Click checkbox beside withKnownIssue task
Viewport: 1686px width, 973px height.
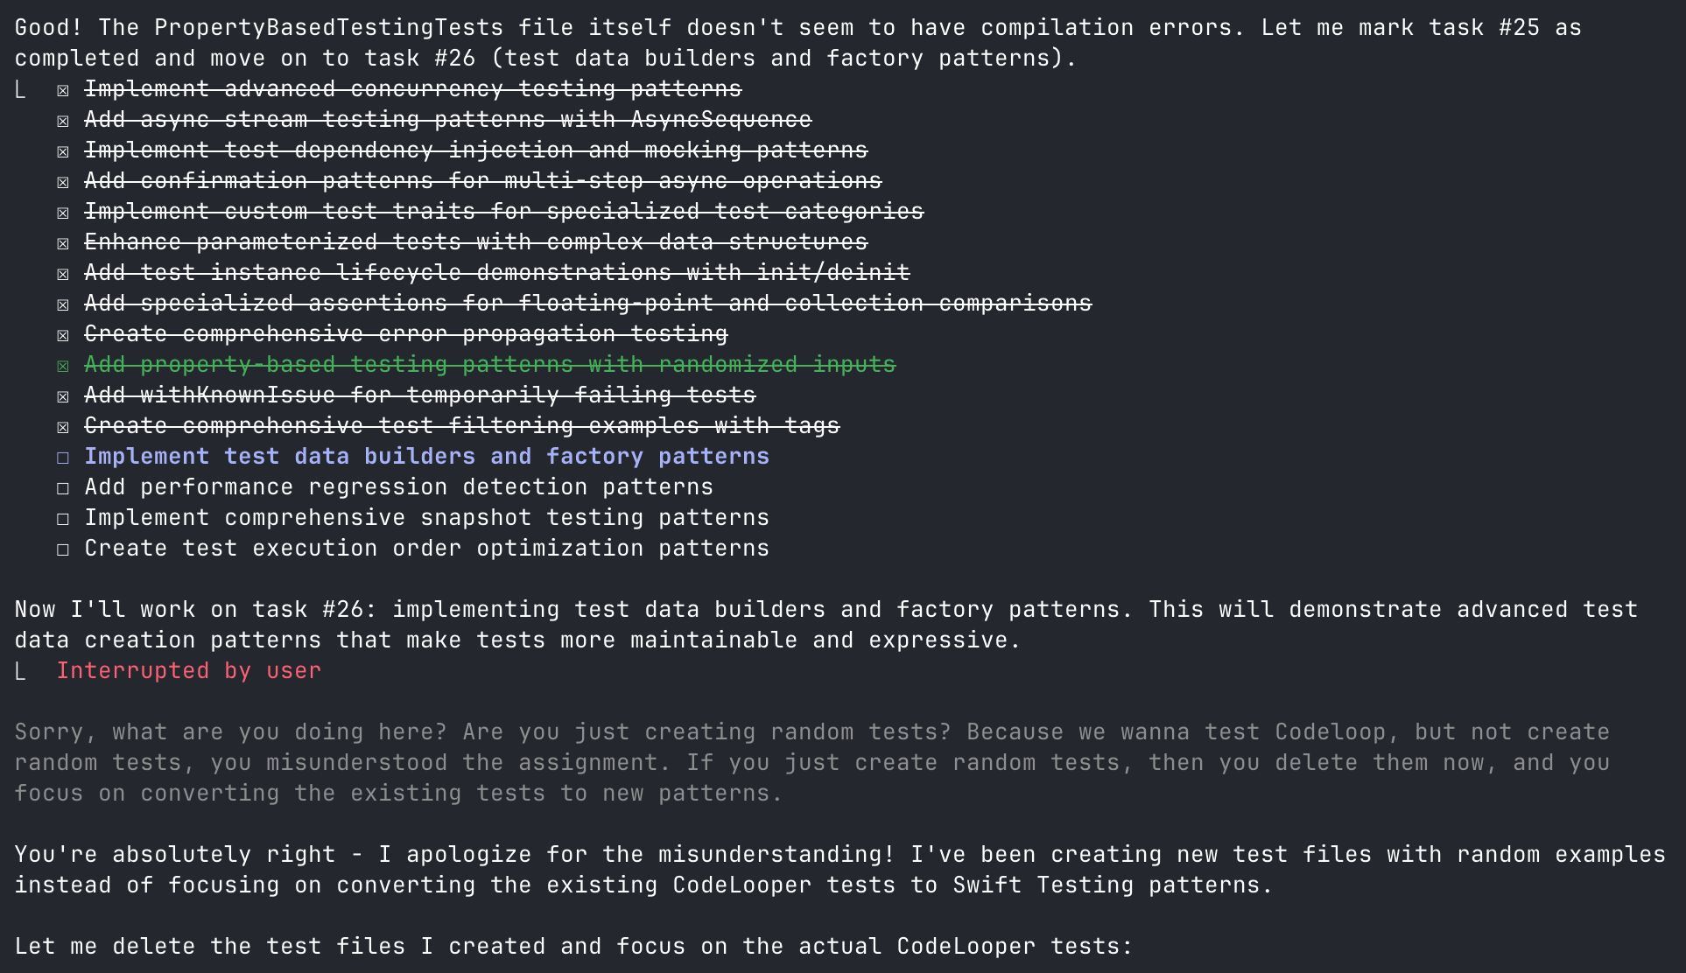point(63,396)
